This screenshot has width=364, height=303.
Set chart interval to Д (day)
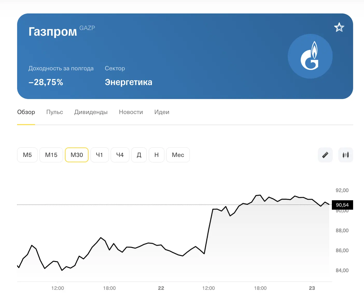[139, 155]
